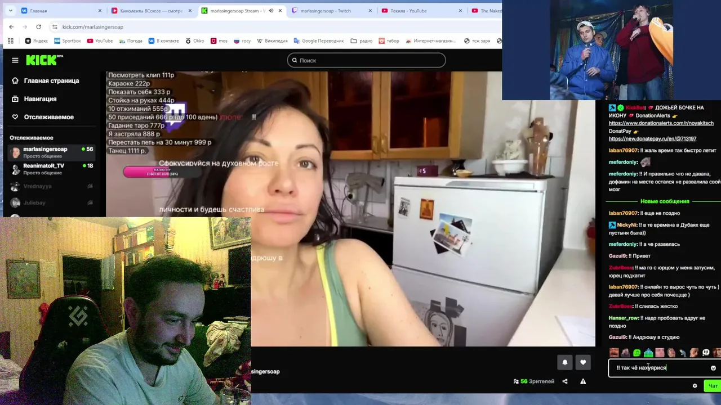Select the white ghost chat emote
The height and width of the screenshot is (405, 721).
(x=706, y=353)
